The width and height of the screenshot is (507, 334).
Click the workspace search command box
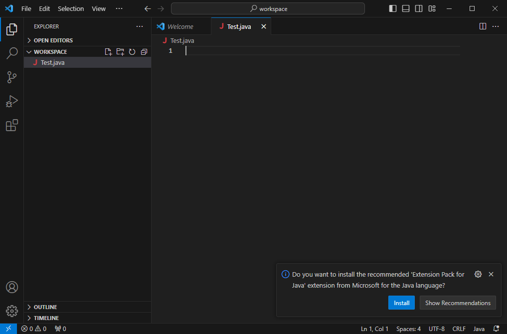[268, 9]
